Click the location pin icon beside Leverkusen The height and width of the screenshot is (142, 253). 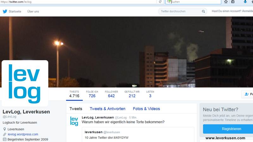pos(4,129)
